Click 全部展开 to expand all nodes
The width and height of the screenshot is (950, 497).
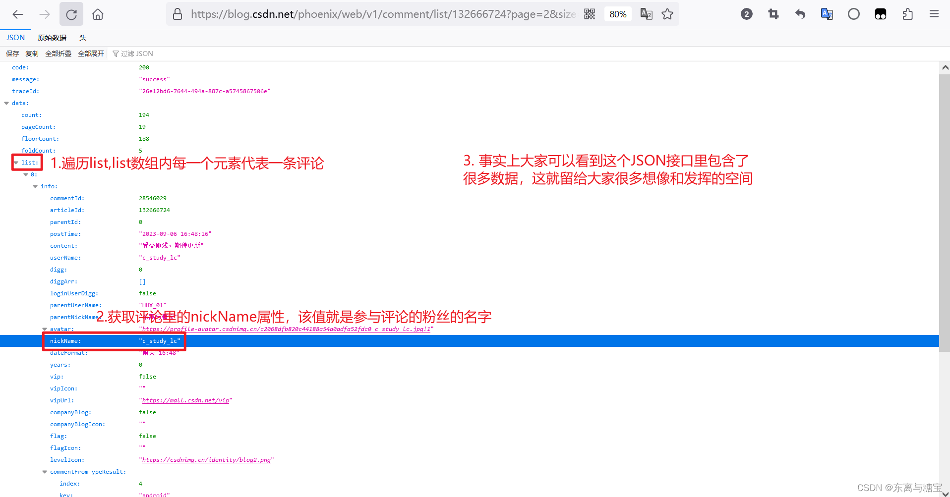tap(91, 54)
